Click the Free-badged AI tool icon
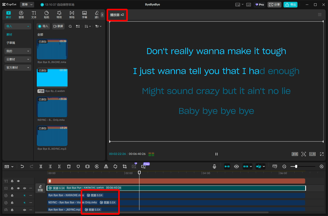The width and height of the screenshot is (328, 216). (x=144, y=167)
